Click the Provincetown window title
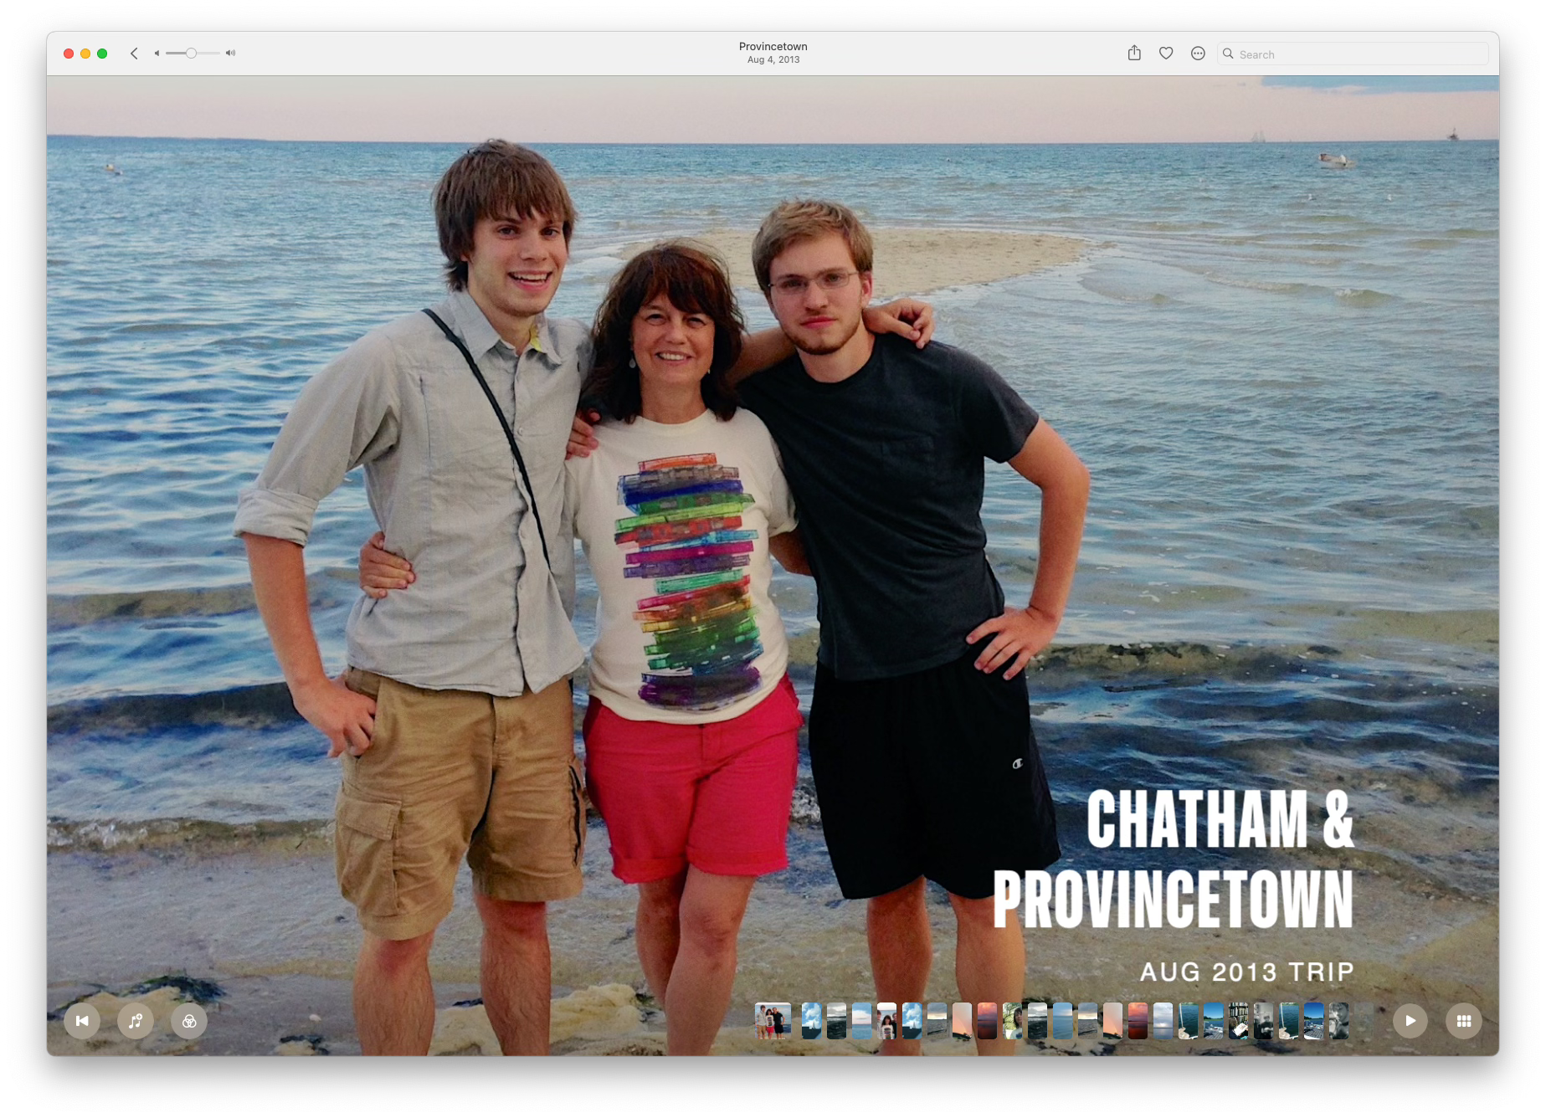This screenshot has width=1546, height=1118. click(x=773, y=46)
